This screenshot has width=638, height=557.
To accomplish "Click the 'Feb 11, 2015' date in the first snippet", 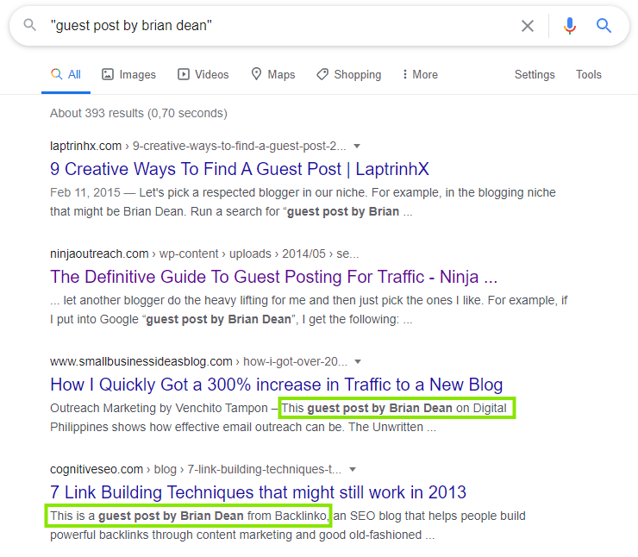I will pos(85,192).
